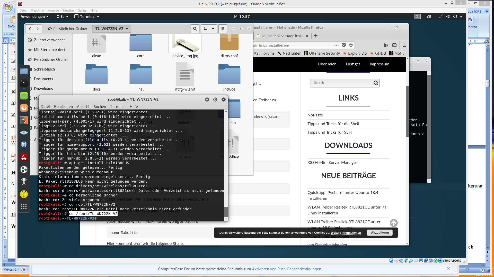Open file manager hamburger menu
494x277 pixels.
[x=223, y=29]
